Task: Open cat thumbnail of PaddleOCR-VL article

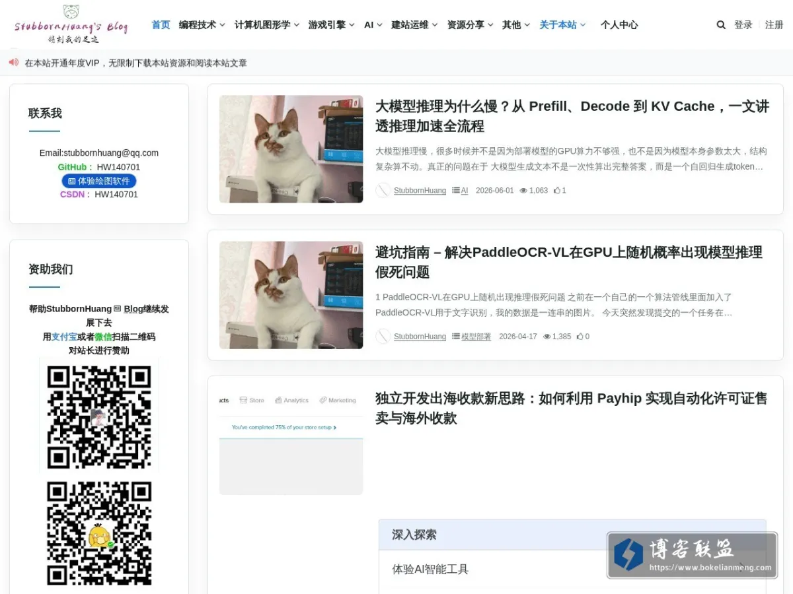Action: click(291, 295)
